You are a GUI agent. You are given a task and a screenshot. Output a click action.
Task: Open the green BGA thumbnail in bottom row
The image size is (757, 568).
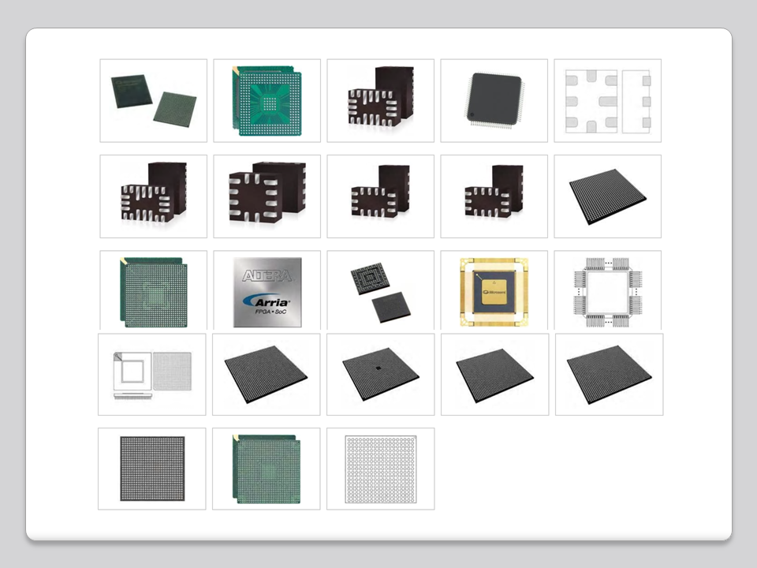tap(267, 469)
